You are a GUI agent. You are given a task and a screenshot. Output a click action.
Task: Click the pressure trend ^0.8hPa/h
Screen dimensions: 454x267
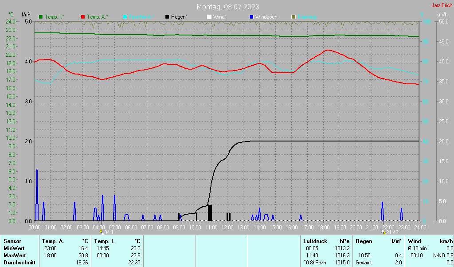pos(315,263)
